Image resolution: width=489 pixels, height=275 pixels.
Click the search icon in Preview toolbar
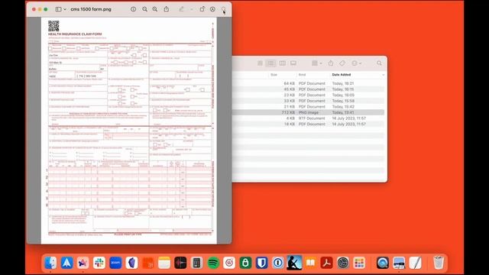point(224,9)
